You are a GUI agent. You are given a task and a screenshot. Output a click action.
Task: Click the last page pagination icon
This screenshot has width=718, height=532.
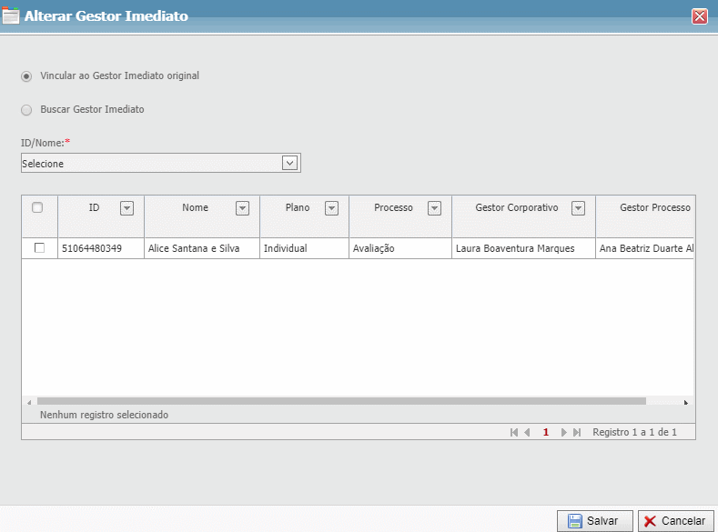(x=577, y=432)
